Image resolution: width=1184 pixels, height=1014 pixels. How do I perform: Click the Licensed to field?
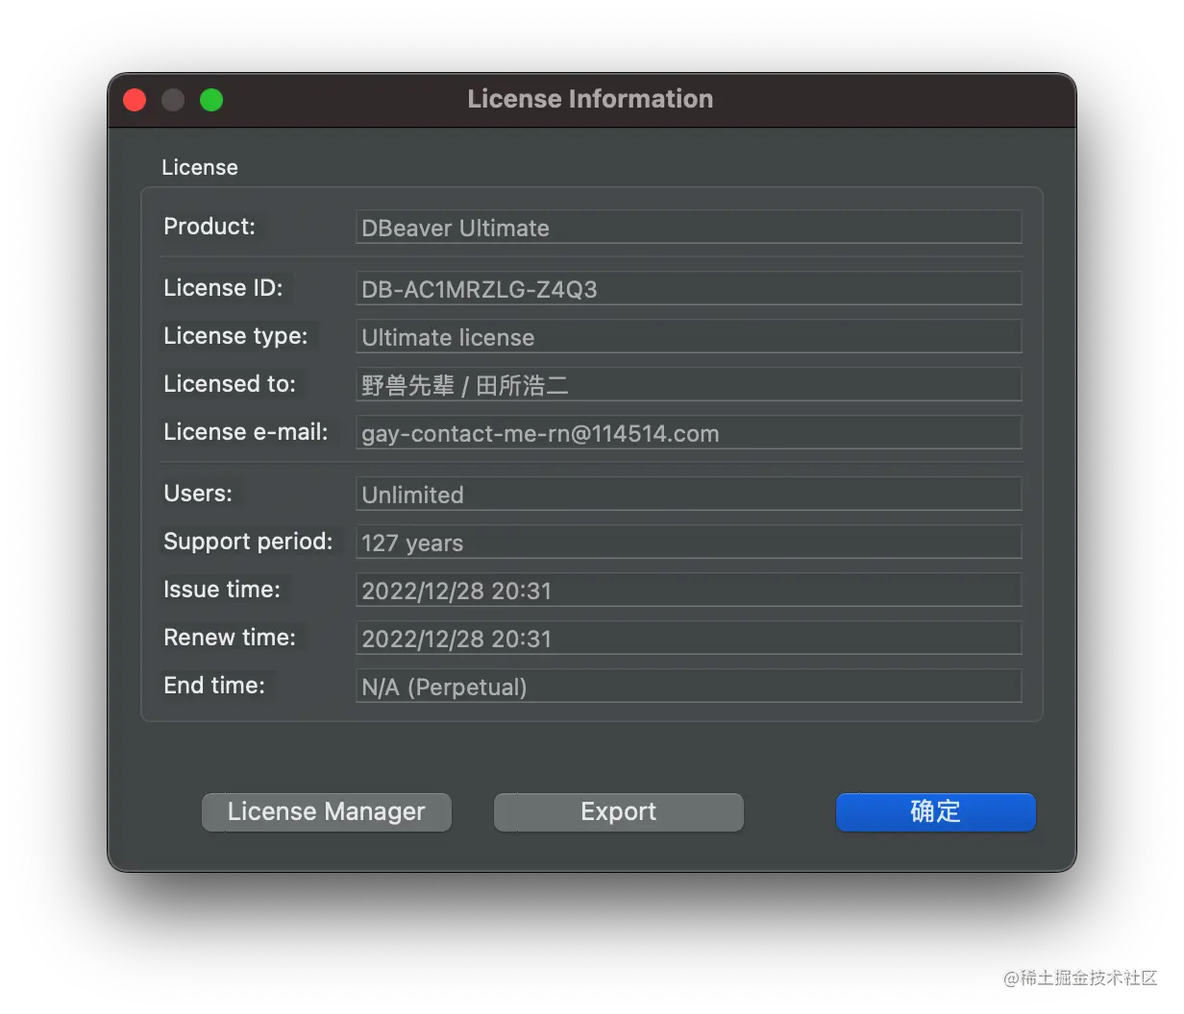click(688, 385)
